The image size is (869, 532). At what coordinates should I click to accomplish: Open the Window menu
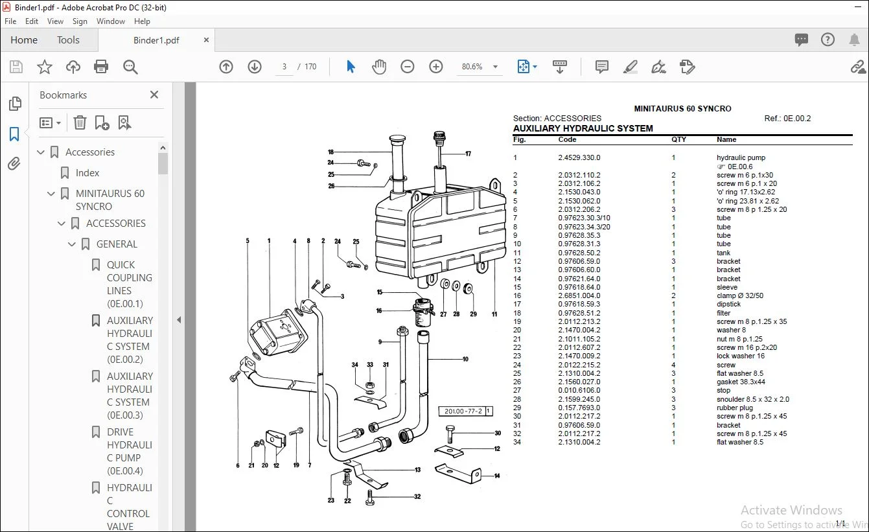(x=111, y=21)
